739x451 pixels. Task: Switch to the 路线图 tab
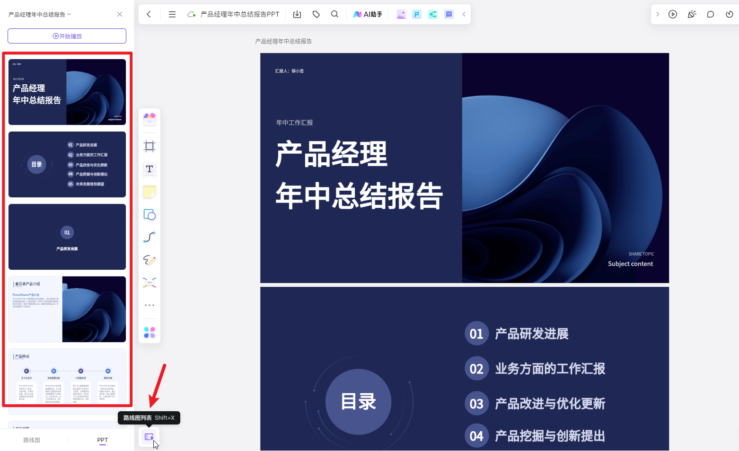coord(32,440)
